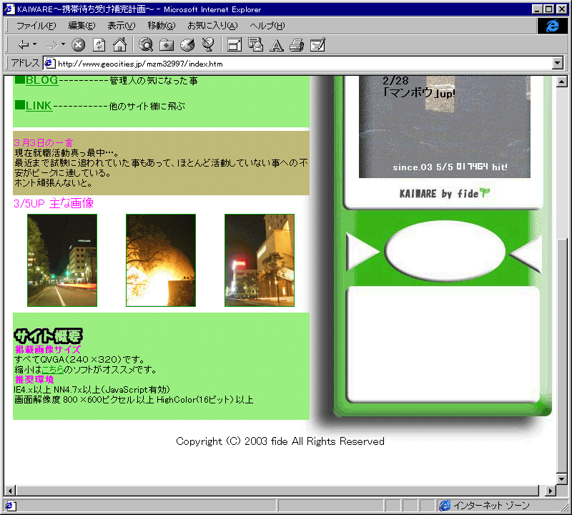The width and height of the screenshot is (572, 515).
Task: Click the IE icon in the title bar
Action: 9,9
